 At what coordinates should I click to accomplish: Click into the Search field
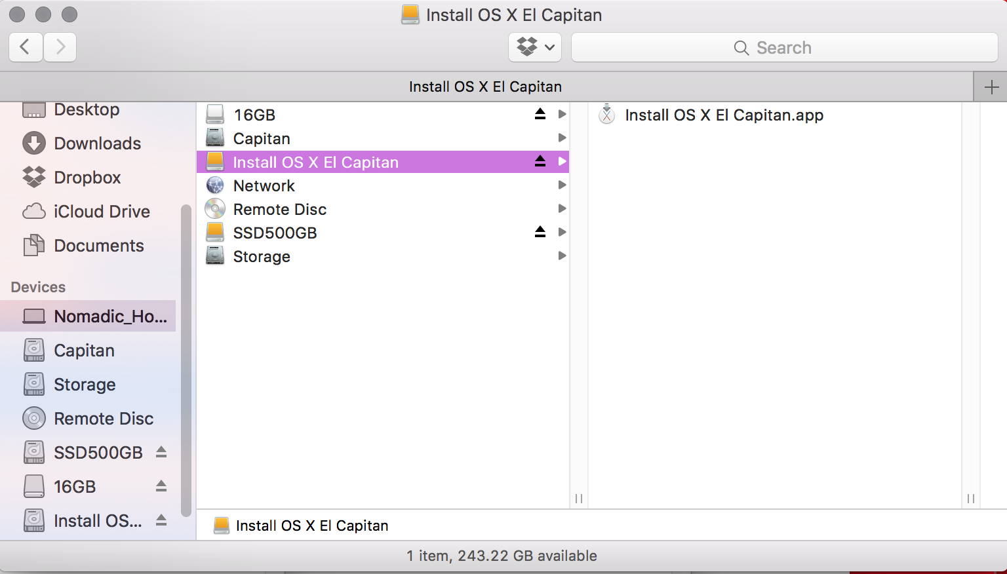(x=785, y=47)
